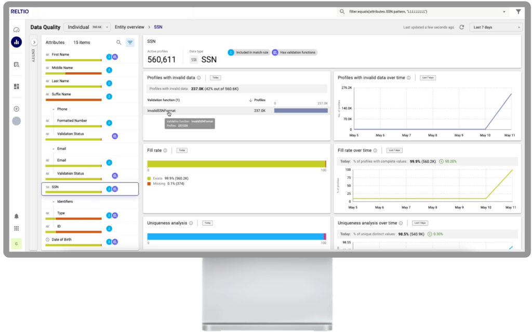Go to Entity overview breadcrumb
532x334 pixels.
(129, 27)
